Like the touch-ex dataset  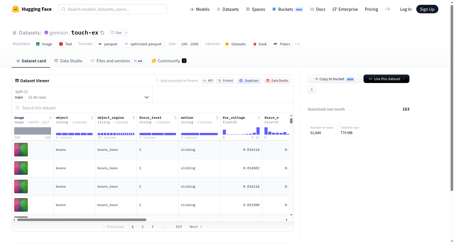[116, 33]
